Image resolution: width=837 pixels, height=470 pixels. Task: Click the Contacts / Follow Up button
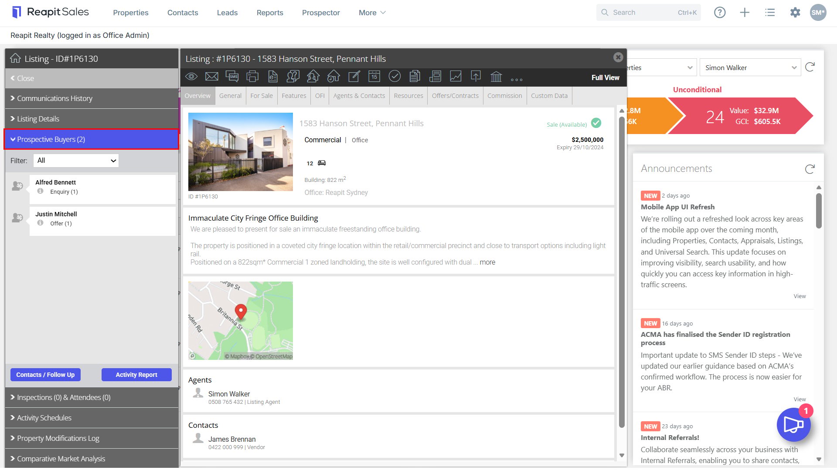click(x=45, y=375)
